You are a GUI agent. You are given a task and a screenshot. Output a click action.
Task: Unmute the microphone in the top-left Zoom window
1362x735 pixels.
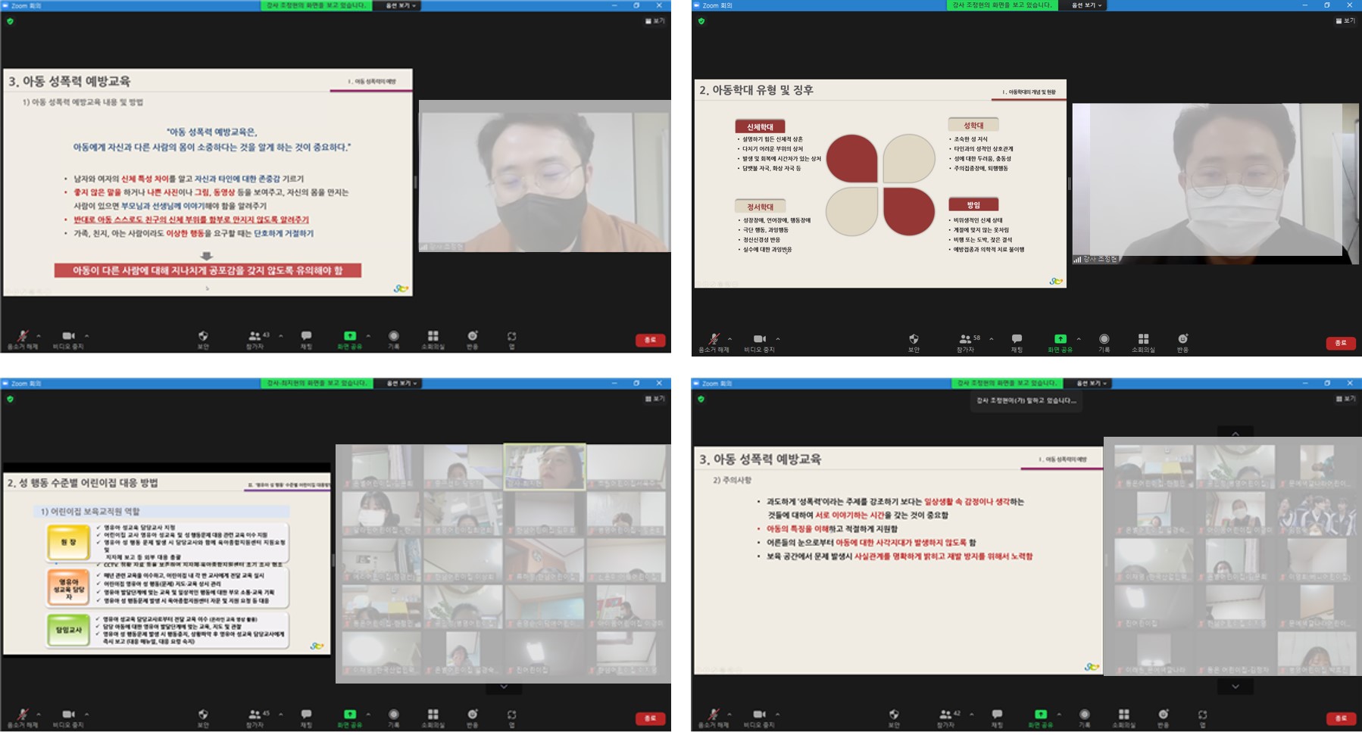point(23,338)
